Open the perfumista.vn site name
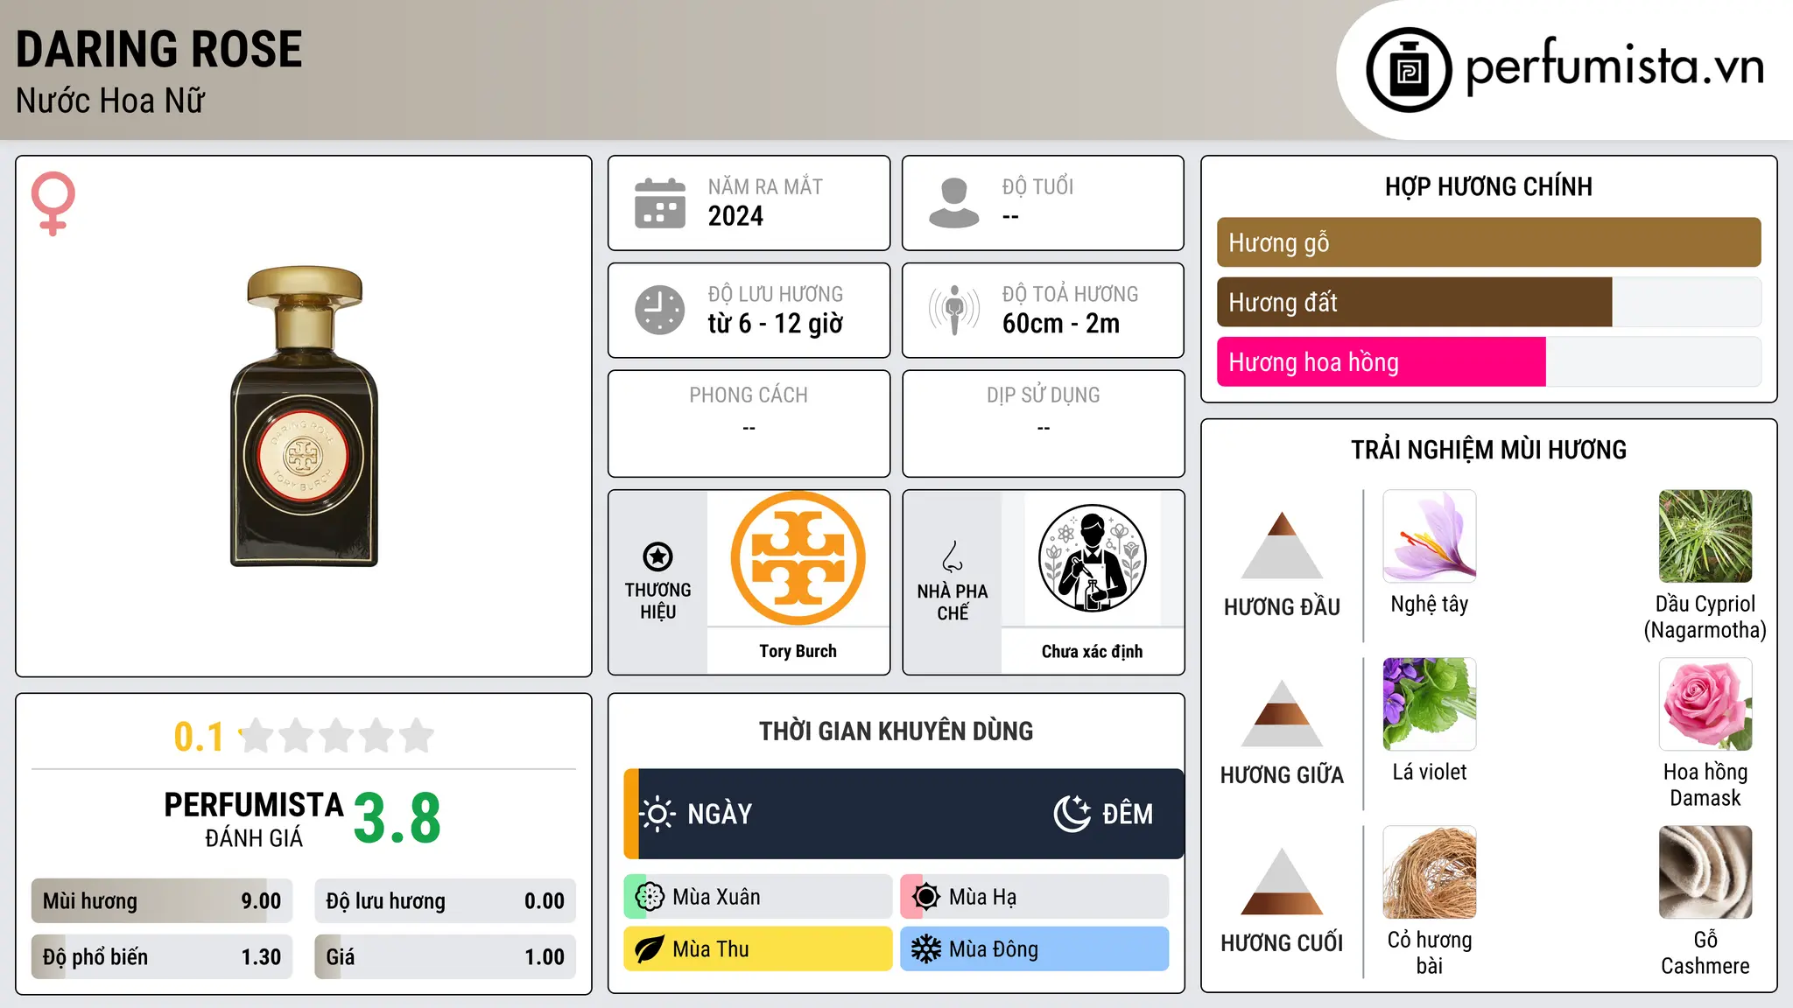 (1614, 67)
